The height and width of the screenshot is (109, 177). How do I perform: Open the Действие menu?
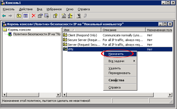pyautogui.click(x=26, y=9)
